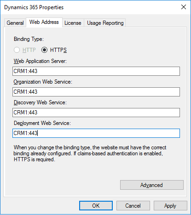Focus the Organization Web Service text box
Screen dimensions: 191x215
tap(96, 92)
